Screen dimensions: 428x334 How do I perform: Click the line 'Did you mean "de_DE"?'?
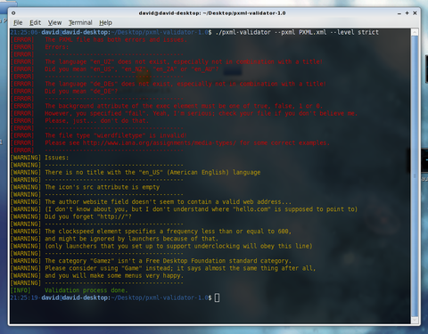coord(81,91)
